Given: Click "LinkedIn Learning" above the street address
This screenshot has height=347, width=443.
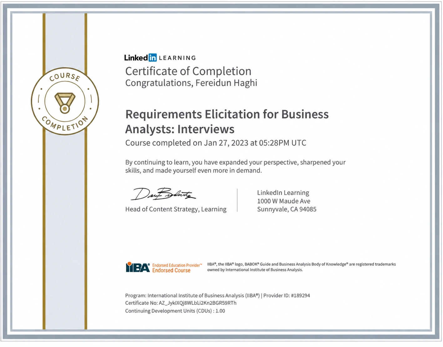Looking at the screenshot, I should coord(283,193).
